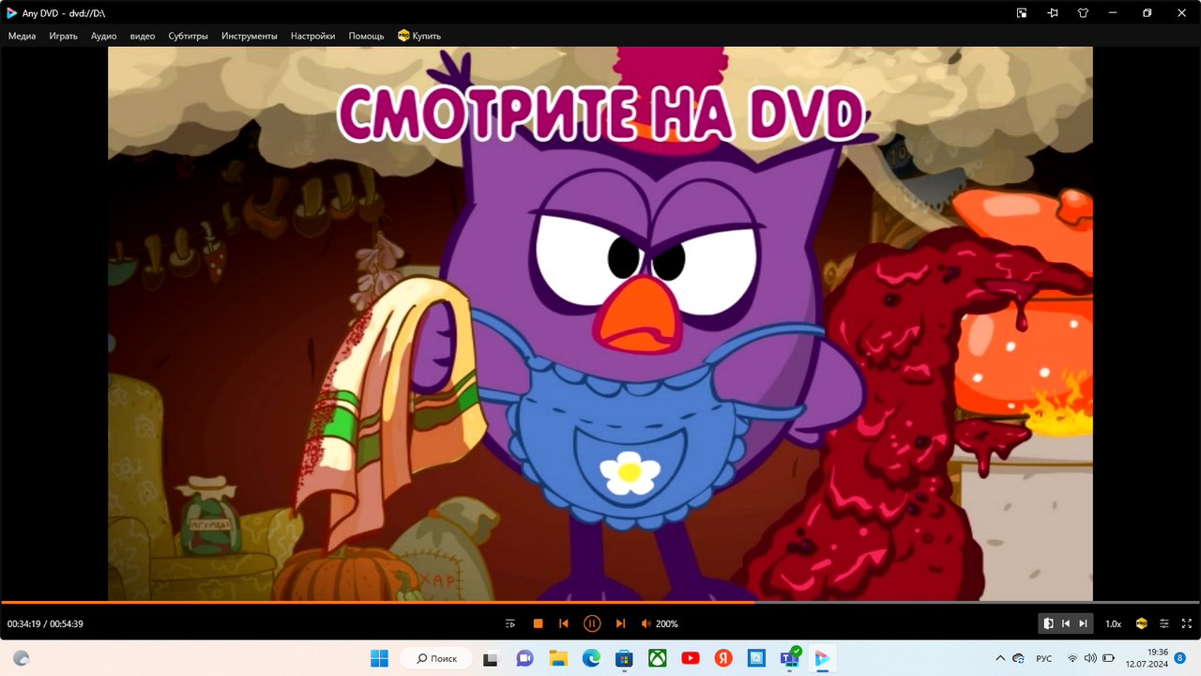Viewport: 1201px width, 676px height.
Task: Open the Настройки menu
Action: 313,36
